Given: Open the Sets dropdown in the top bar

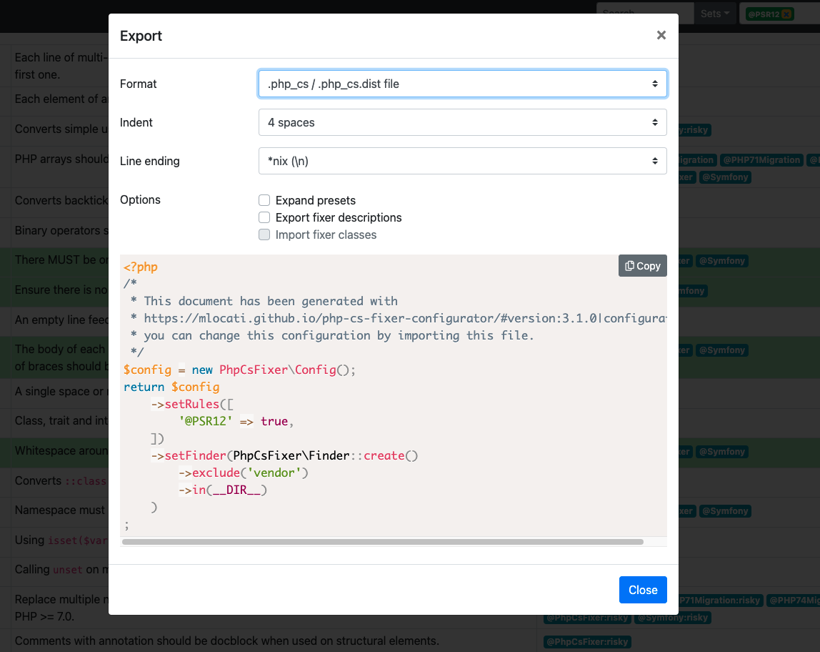Looking at the screenshot, I should [715, 14].
